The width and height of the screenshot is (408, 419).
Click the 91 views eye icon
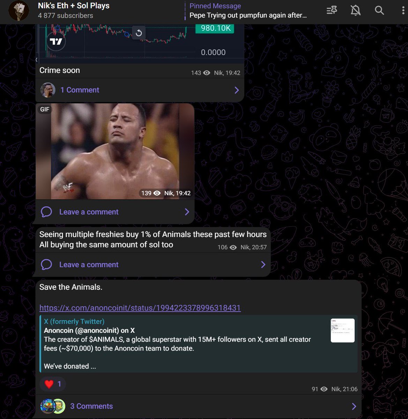tap(324, 389)
